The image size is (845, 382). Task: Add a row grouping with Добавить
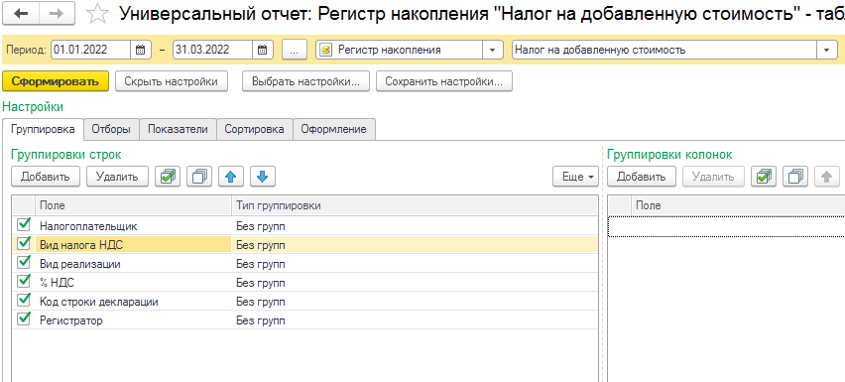[46, 177]
